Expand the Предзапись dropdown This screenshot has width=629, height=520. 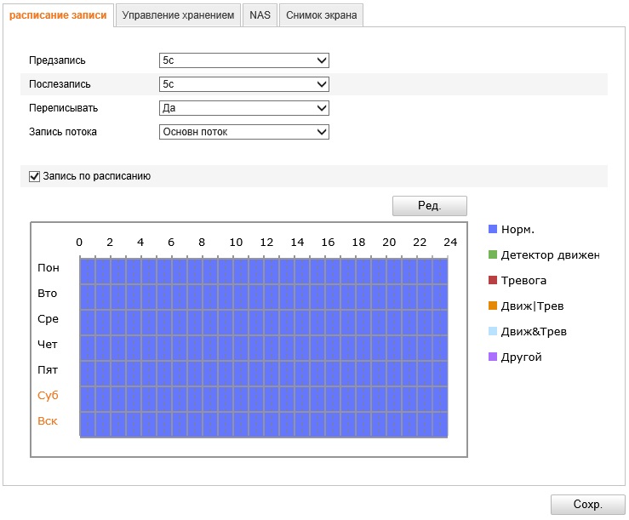pos(243,60)
